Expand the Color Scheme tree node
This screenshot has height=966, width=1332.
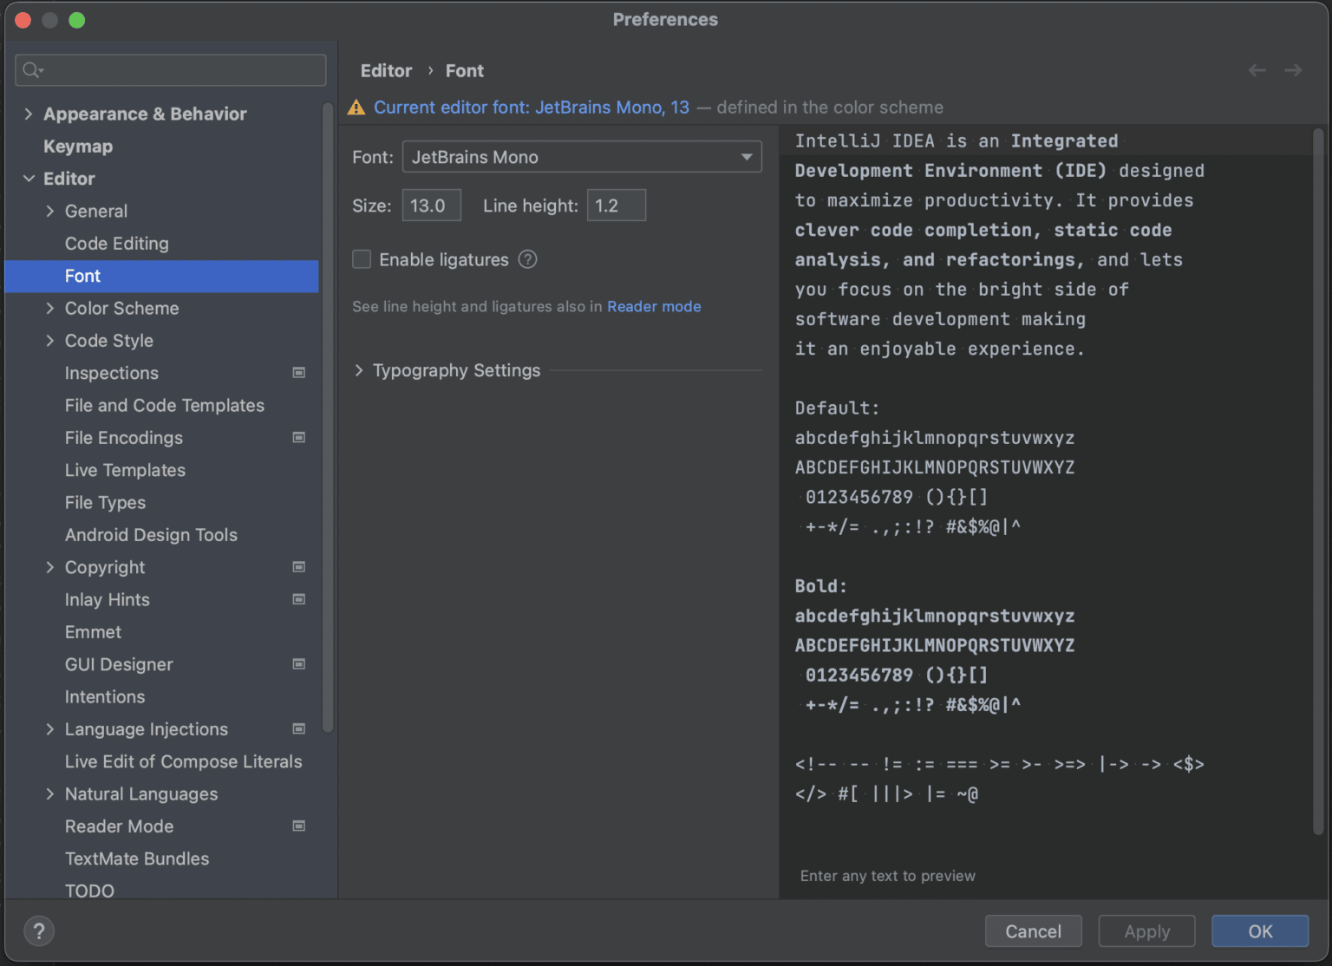[50, 308]
